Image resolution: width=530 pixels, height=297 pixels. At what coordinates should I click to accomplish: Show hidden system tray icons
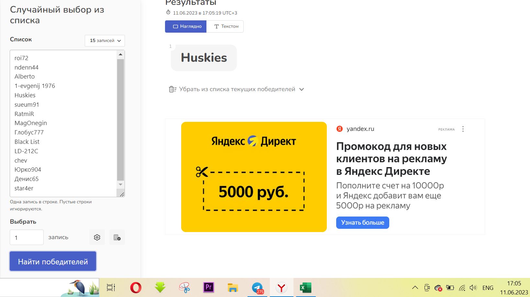415,288
